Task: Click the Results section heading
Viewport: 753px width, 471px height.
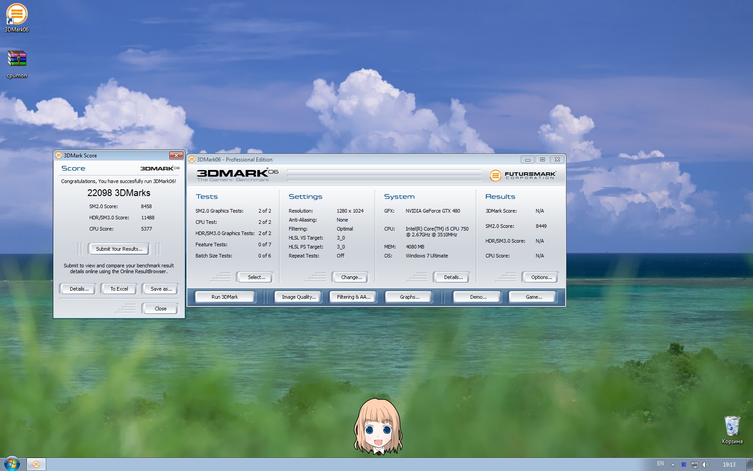Action: coord(500,196)
